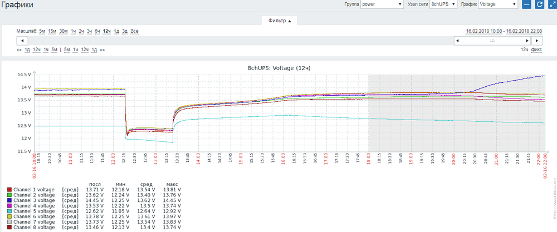Click the grip dots of the time slider

(x=492, y=41)
